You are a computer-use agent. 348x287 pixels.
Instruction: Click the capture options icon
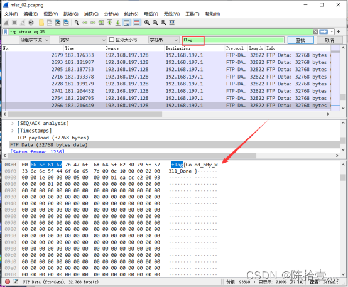(x=31, y=23)
